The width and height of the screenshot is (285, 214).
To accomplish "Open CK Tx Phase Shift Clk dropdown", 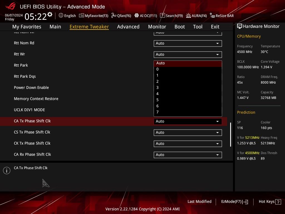I will [x=188, y=144].
